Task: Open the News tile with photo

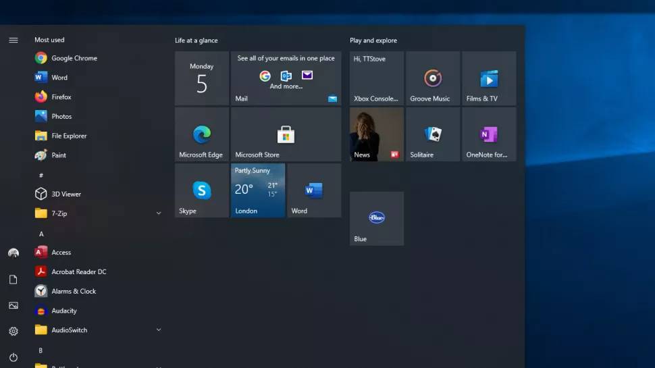Action: [x=377, y=134]
